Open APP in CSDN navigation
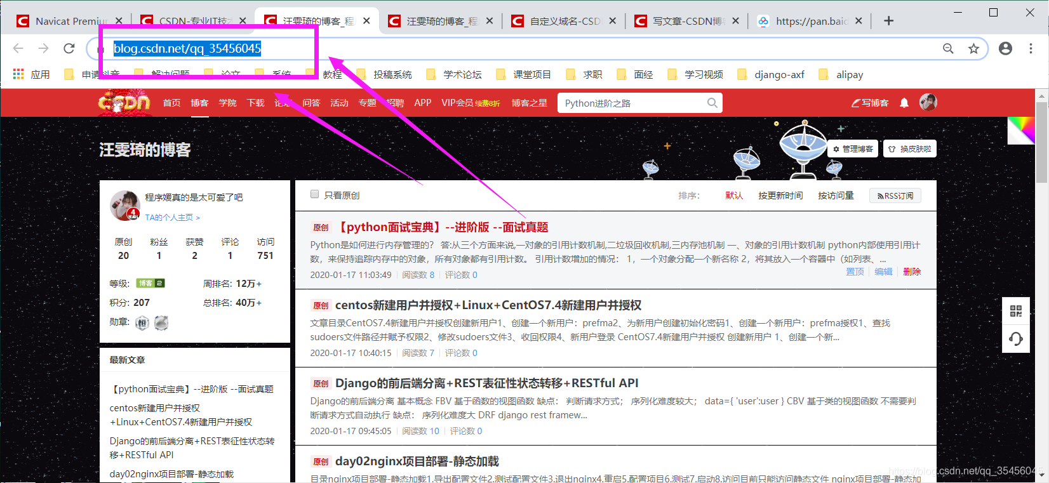 click(423, 103)
